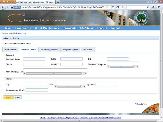Click the browser Forward arrow button
This screenshot has height=122, width=163.
(7, 7)
